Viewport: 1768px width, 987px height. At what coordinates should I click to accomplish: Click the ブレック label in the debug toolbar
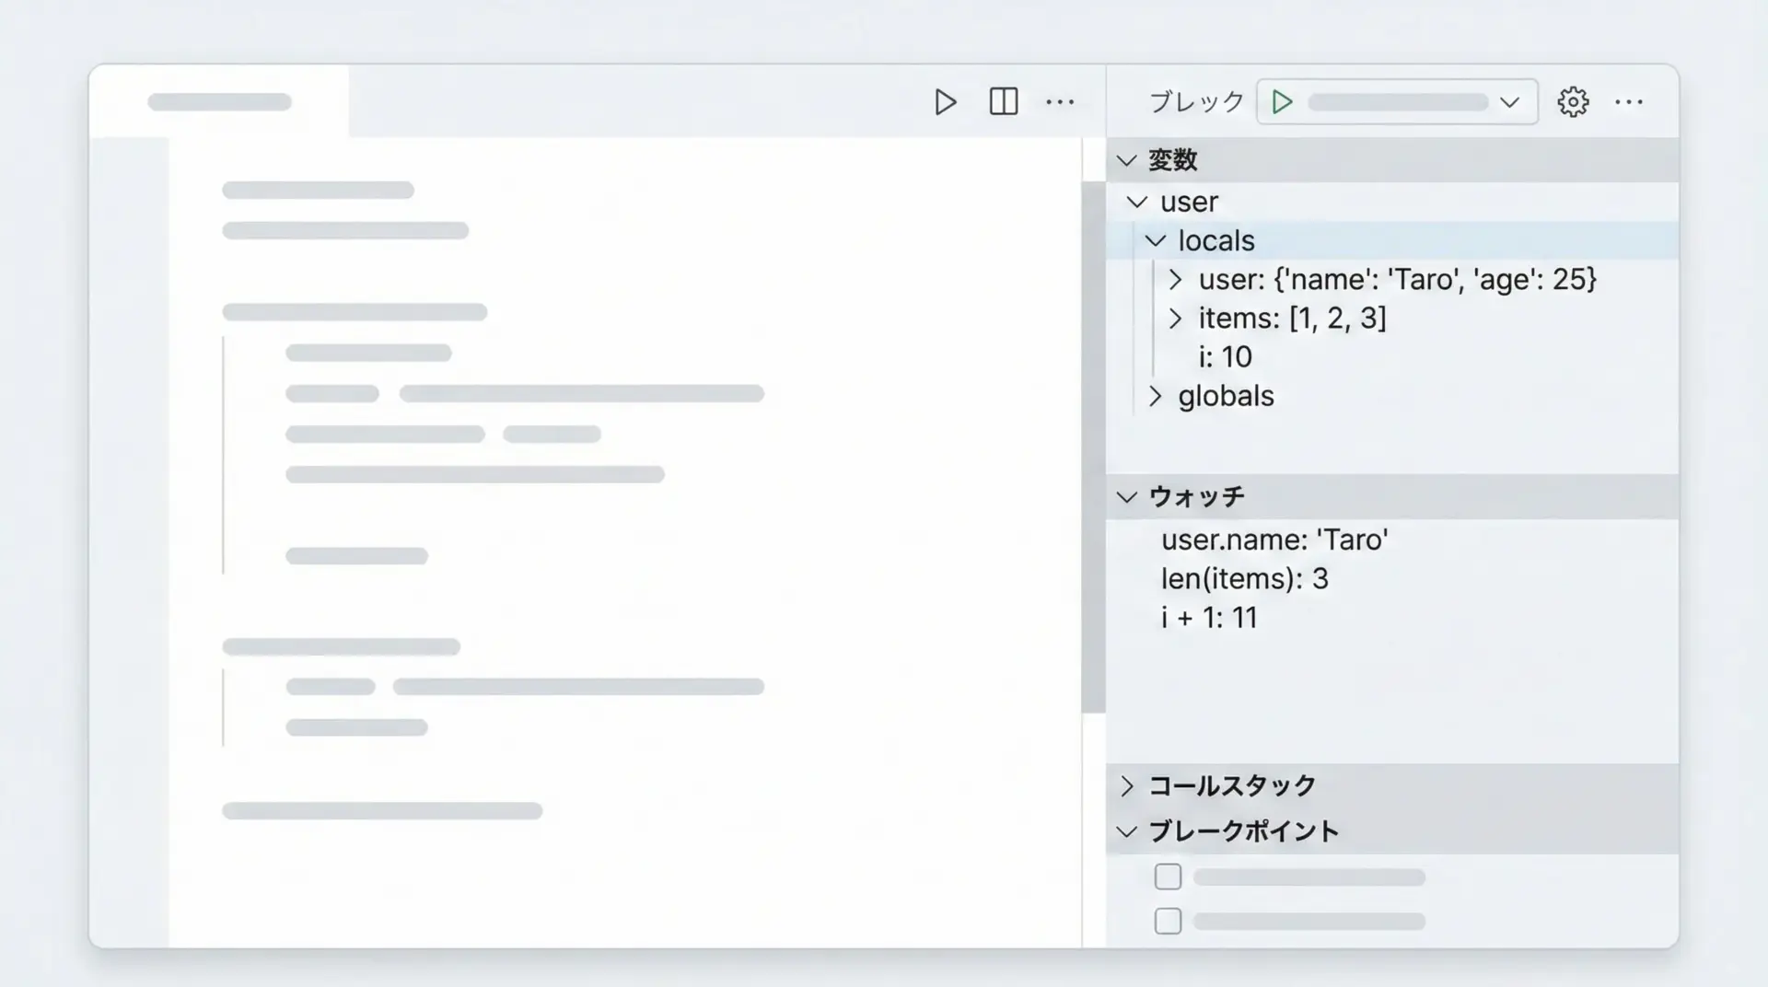[x=1196, y=102]
